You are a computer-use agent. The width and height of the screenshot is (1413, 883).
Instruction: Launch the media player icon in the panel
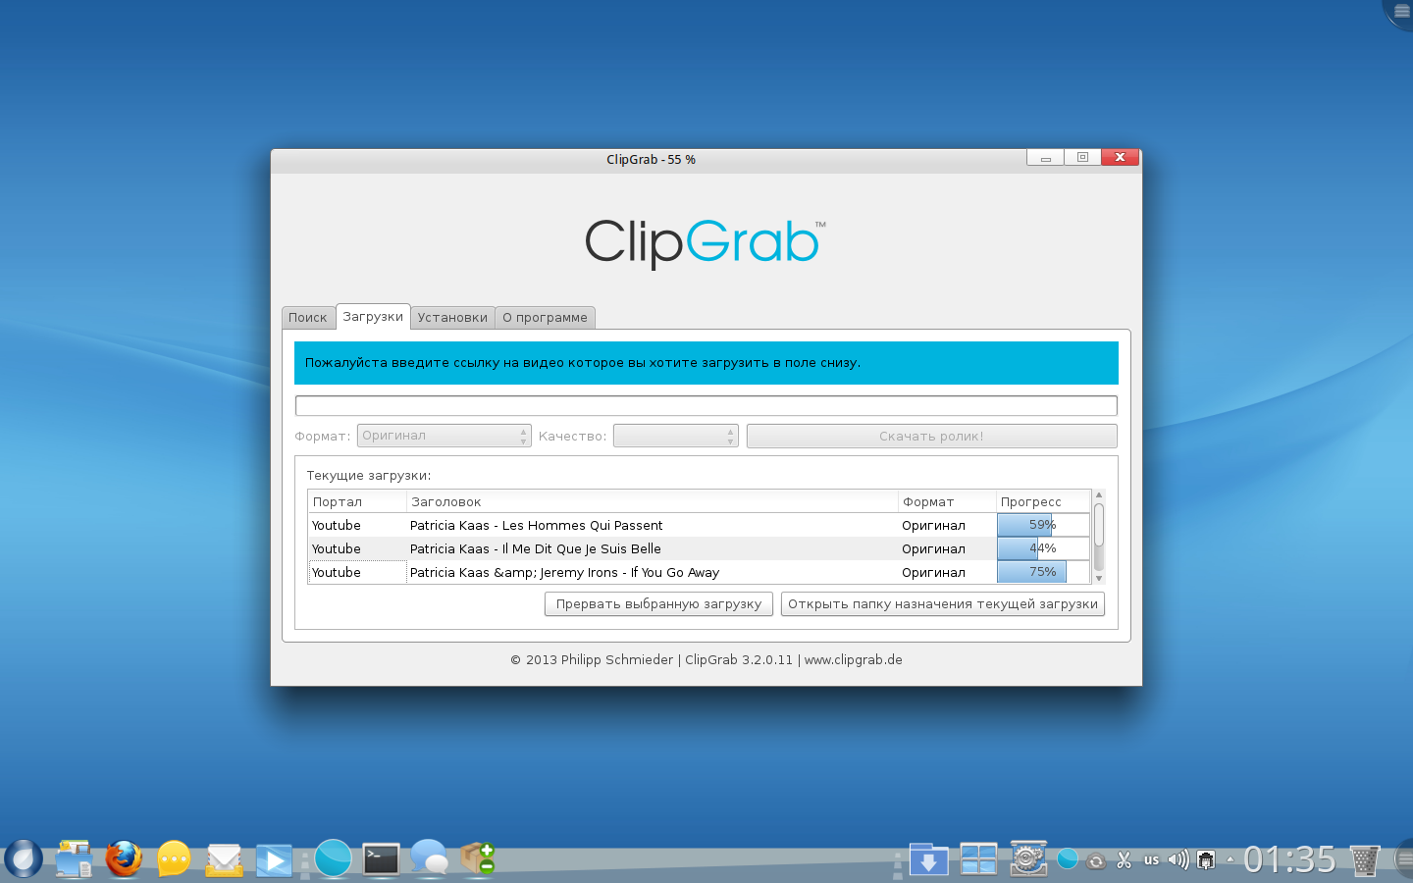point(274,860)
